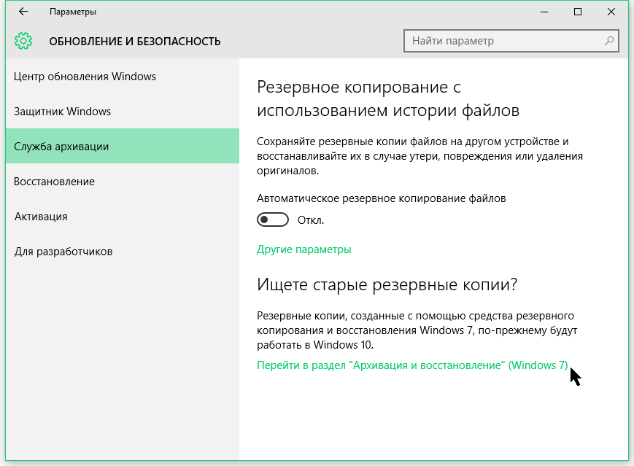Viewport: 634px width, 466px height.
Task: Click the Автоматическое резервное копирование файлов label
Action: (382, 198)
